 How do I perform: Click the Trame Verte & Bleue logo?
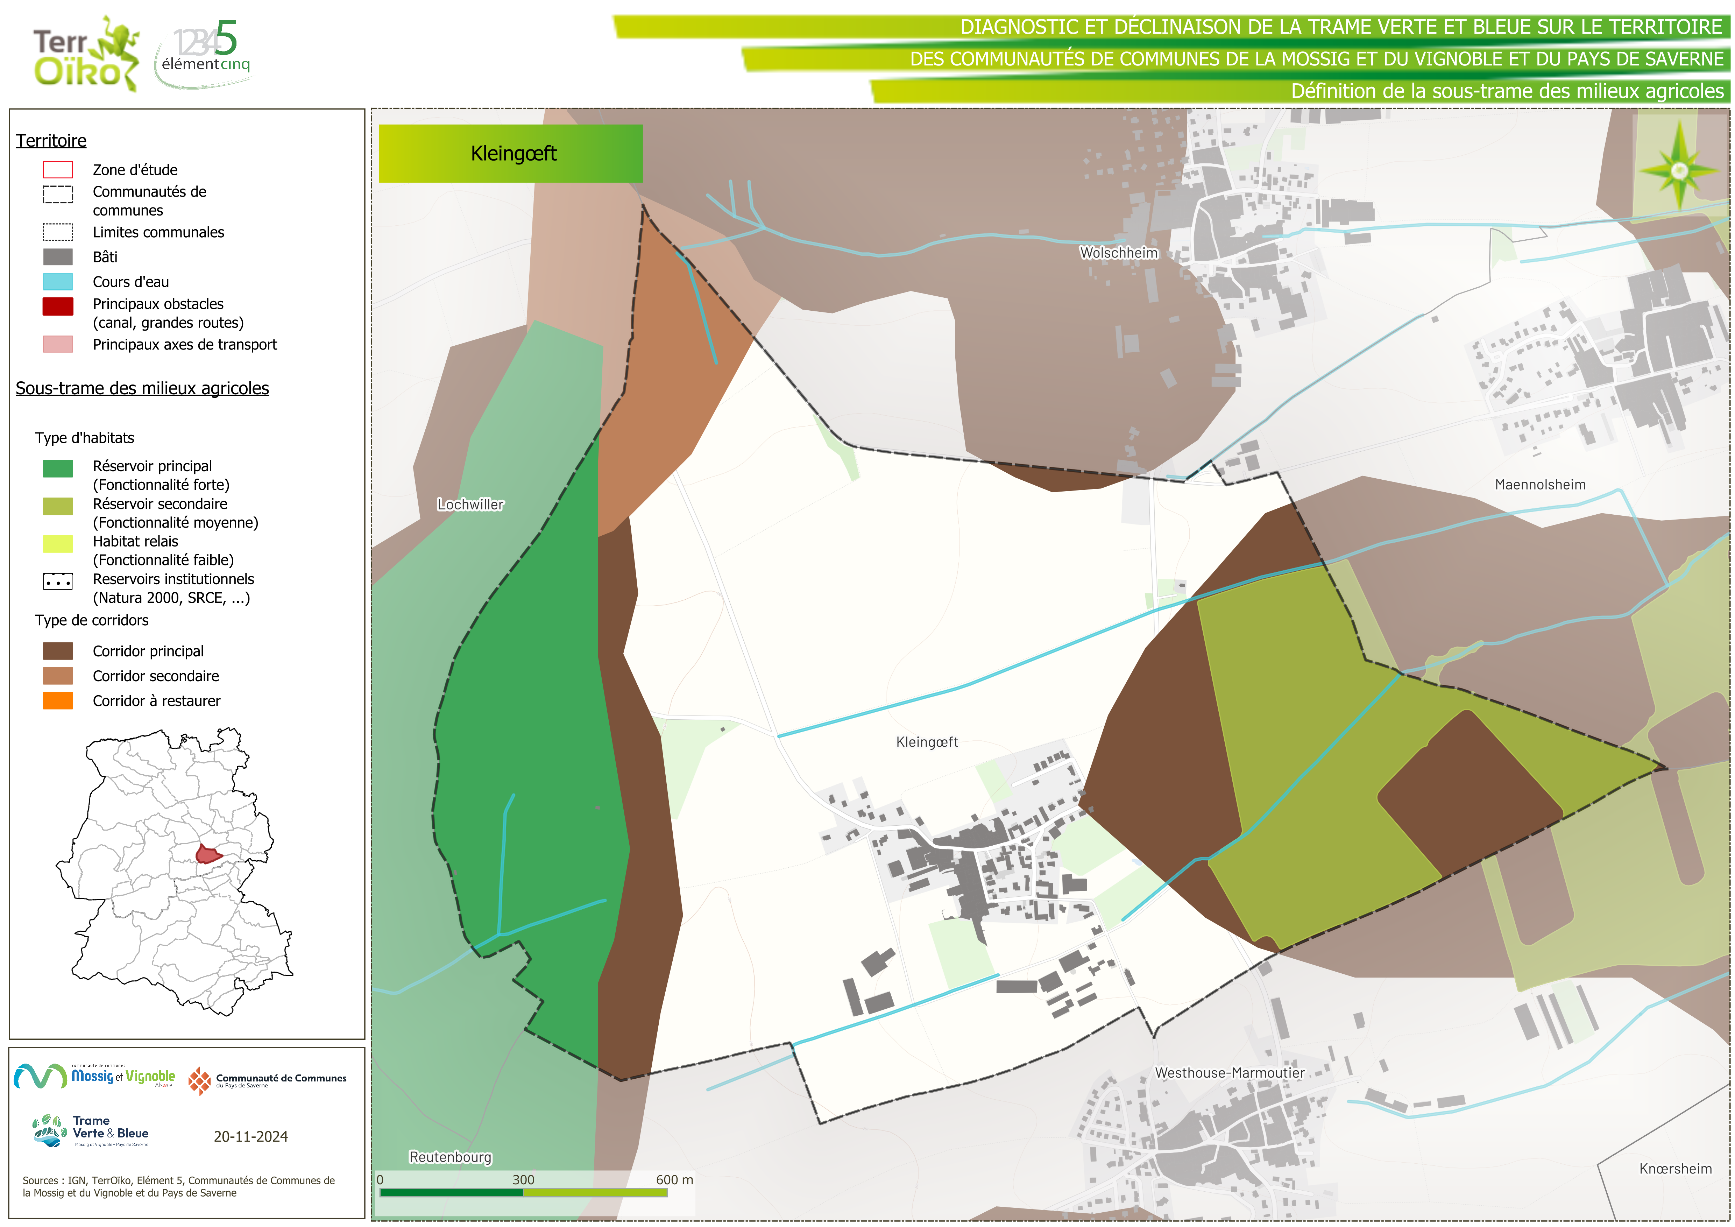[x=91, y=1131]
